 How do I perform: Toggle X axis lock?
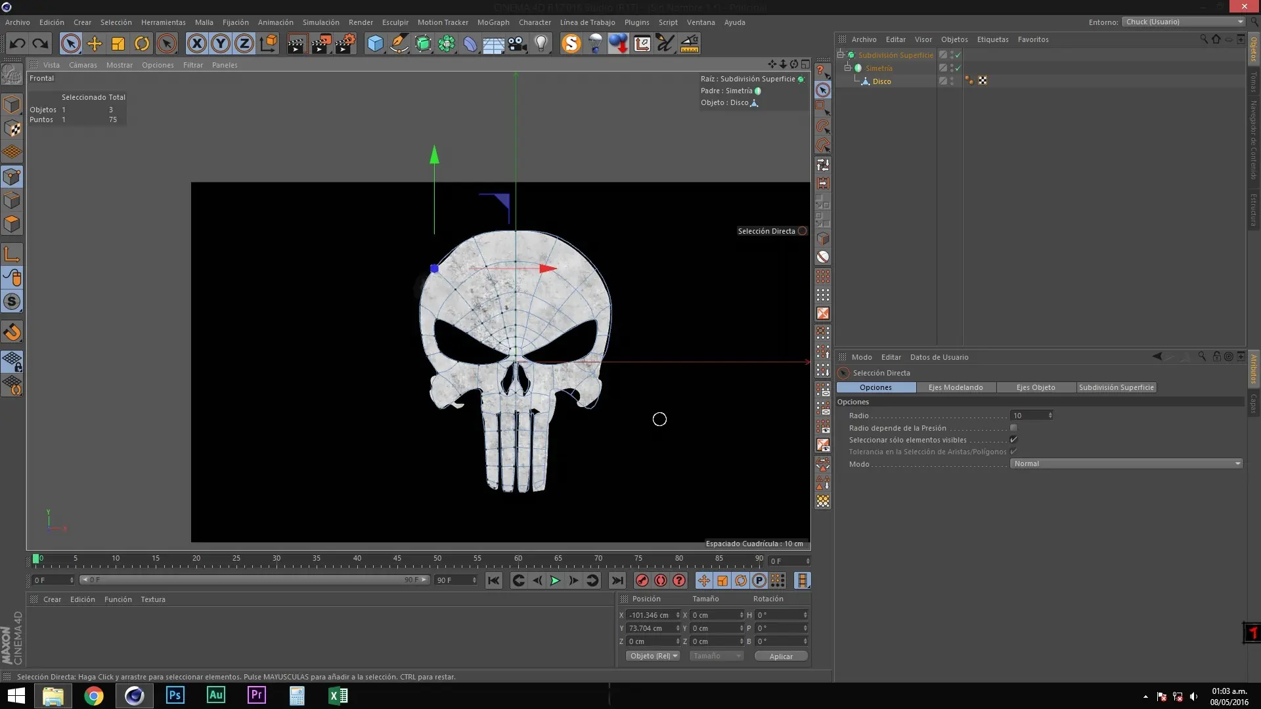click(x=196, y=44)
